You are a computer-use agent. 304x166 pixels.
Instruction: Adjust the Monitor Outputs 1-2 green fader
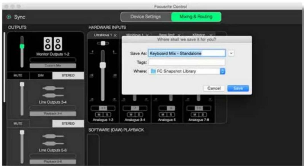pyautogui.click(x=22, y=46)
